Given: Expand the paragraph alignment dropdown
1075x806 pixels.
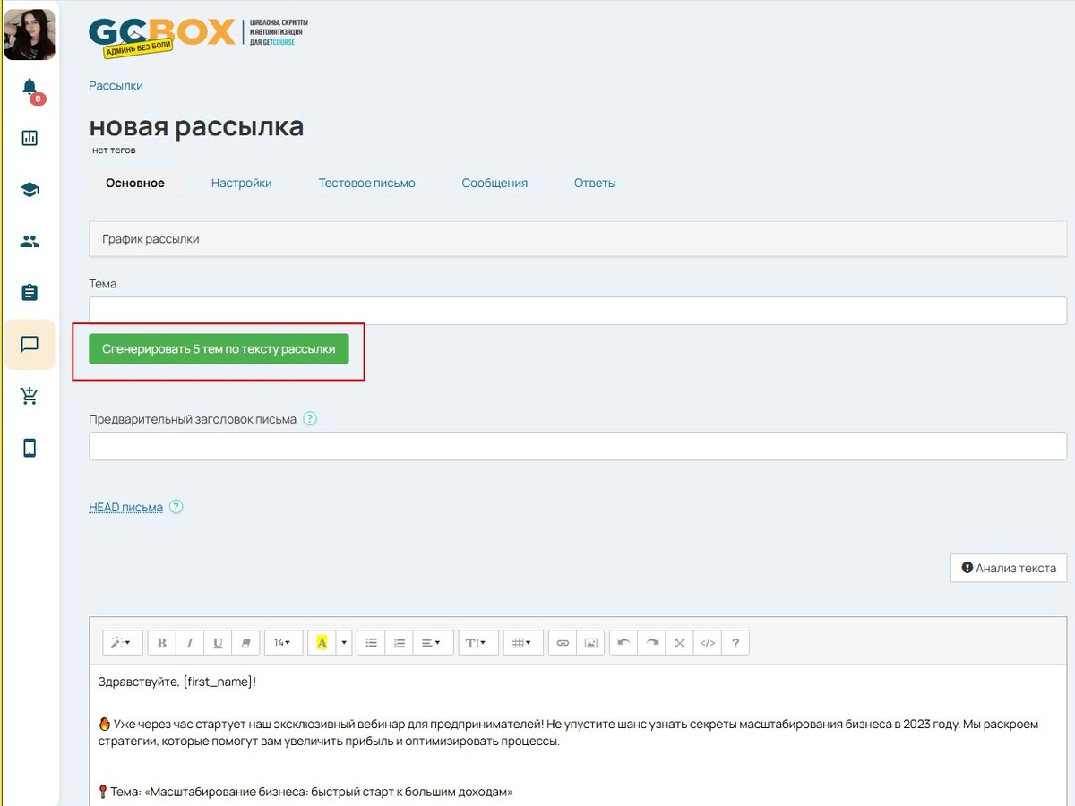Looking at the screenshot, I should point(431,643).
